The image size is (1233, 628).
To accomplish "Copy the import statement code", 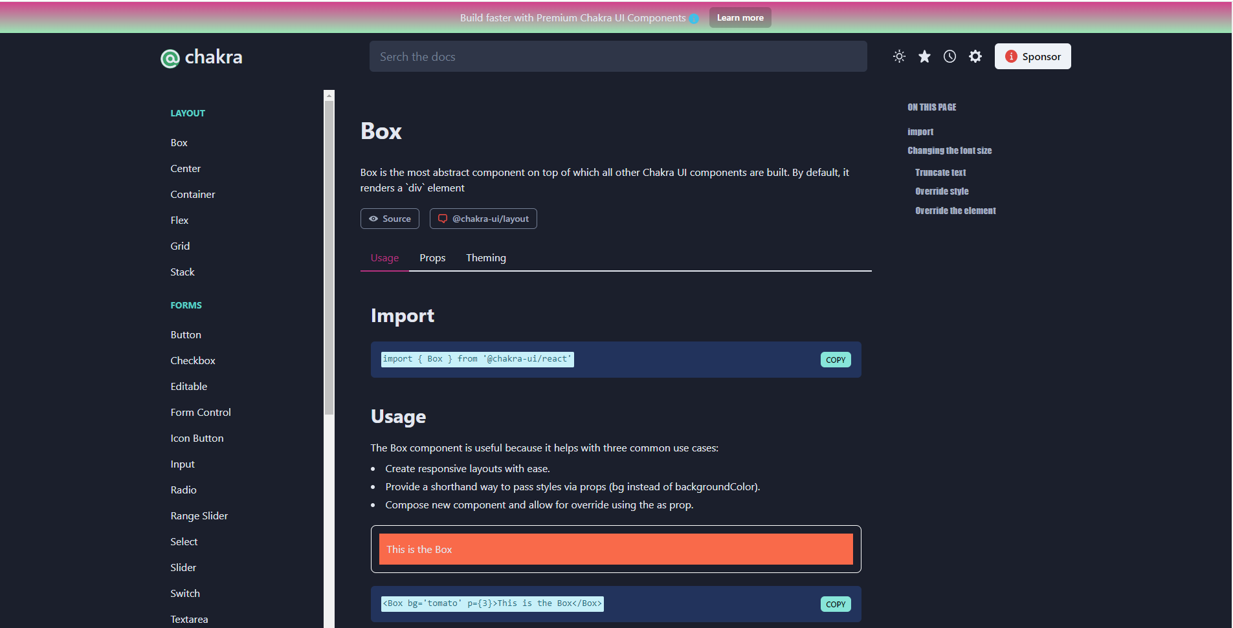I will pos(835,360).
